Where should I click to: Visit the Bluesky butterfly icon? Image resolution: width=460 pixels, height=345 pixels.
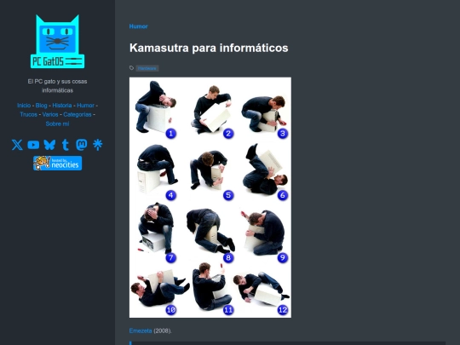pyautogui.click(x=49, y=145)
